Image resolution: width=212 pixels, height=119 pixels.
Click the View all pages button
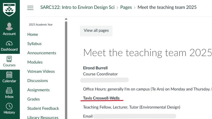coord(96,31)
